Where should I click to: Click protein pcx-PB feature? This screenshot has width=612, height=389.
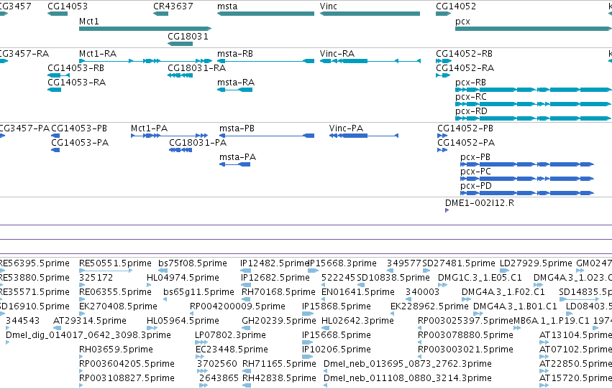[527, 164]
